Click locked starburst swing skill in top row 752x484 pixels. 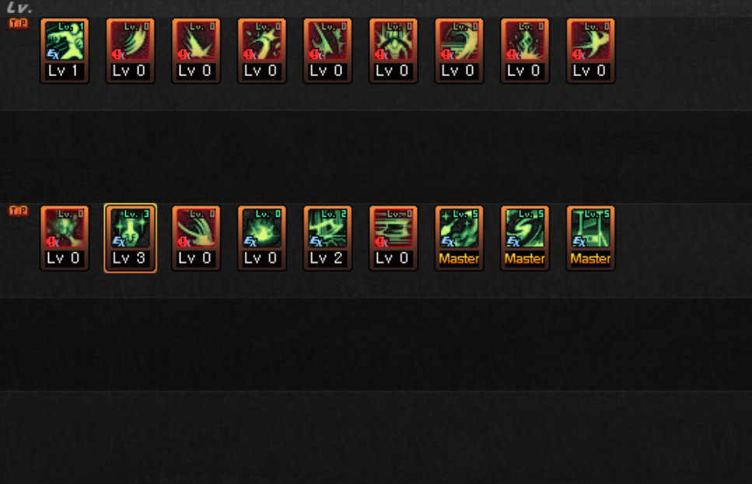(261, 50)
